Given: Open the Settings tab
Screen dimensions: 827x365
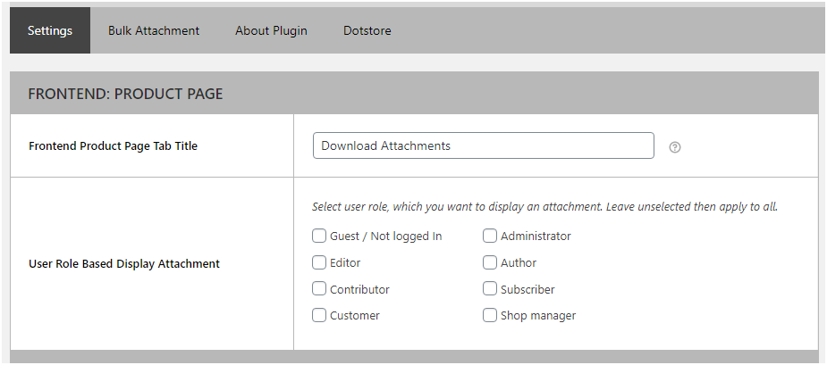Looking at the screenshot, I should (x=50, y=30).
